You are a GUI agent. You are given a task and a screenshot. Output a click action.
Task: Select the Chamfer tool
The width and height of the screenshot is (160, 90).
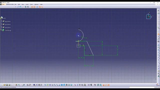tap(158, 69)
